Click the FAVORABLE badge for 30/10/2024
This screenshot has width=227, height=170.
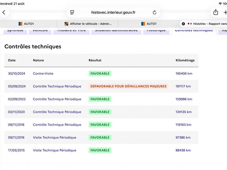click(100, 73)
